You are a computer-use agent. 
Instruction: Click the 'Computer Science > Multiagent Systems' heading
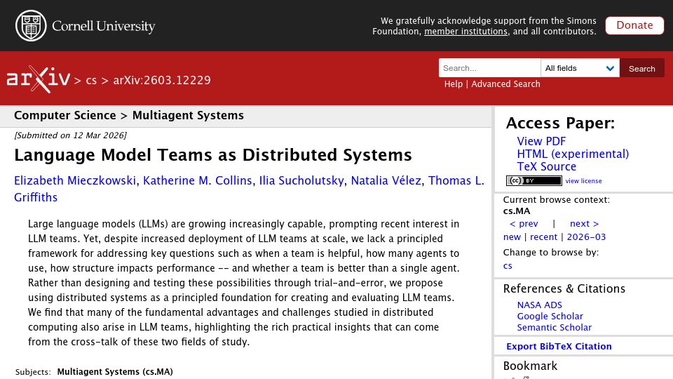129,116
